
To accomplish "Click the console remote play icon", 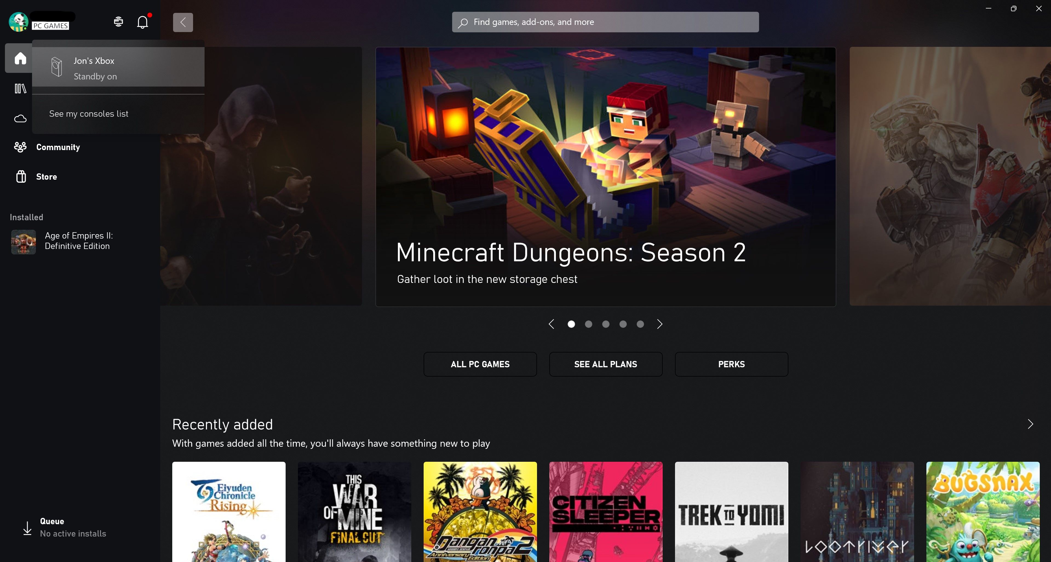I will 118,22.
